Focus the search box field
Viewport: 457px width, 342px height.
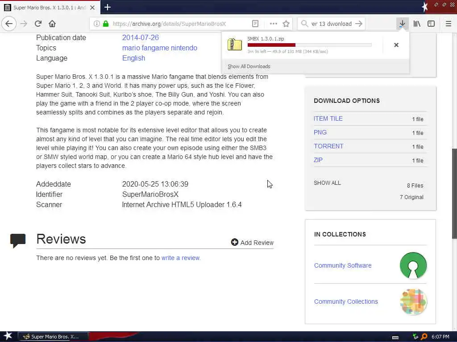[x=332, y=24]
